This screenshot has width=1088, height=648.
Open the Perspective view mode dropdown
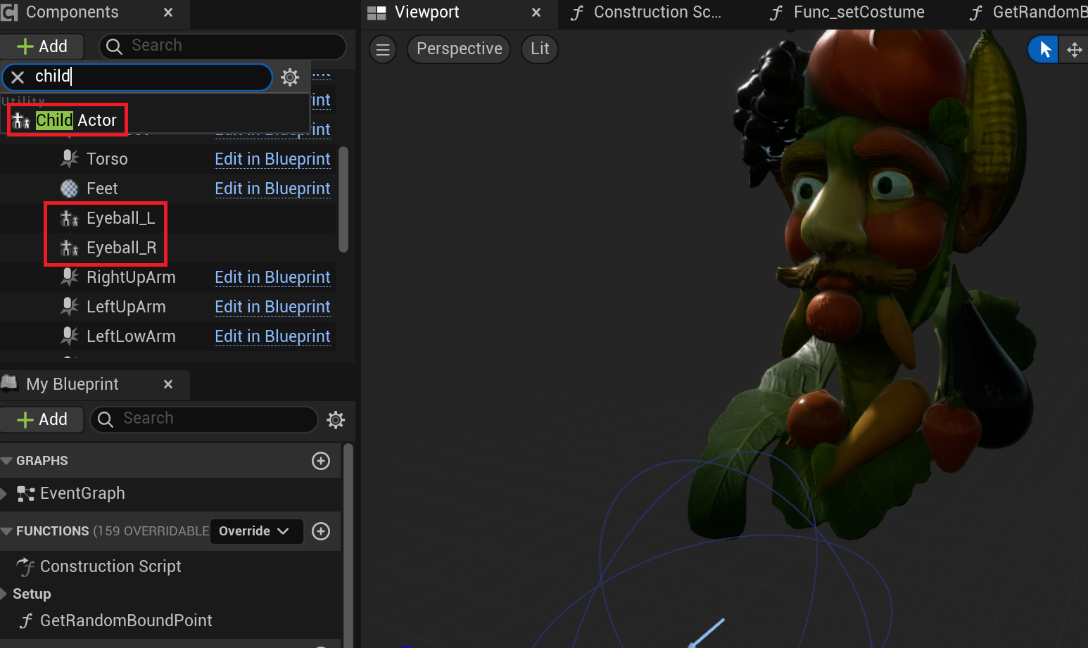(459, 49)
